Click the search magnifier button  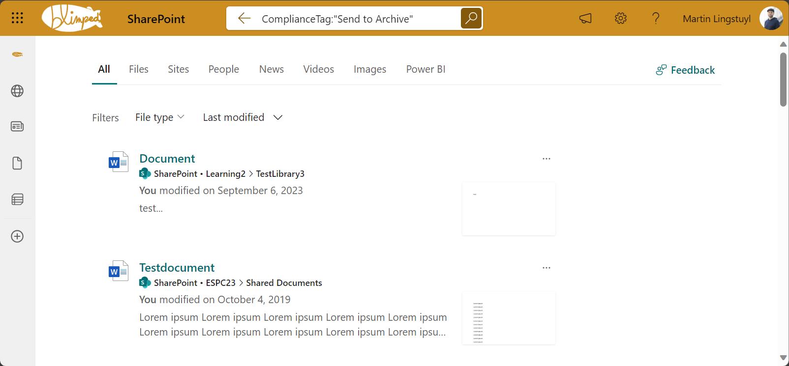[x=471, y=19]
